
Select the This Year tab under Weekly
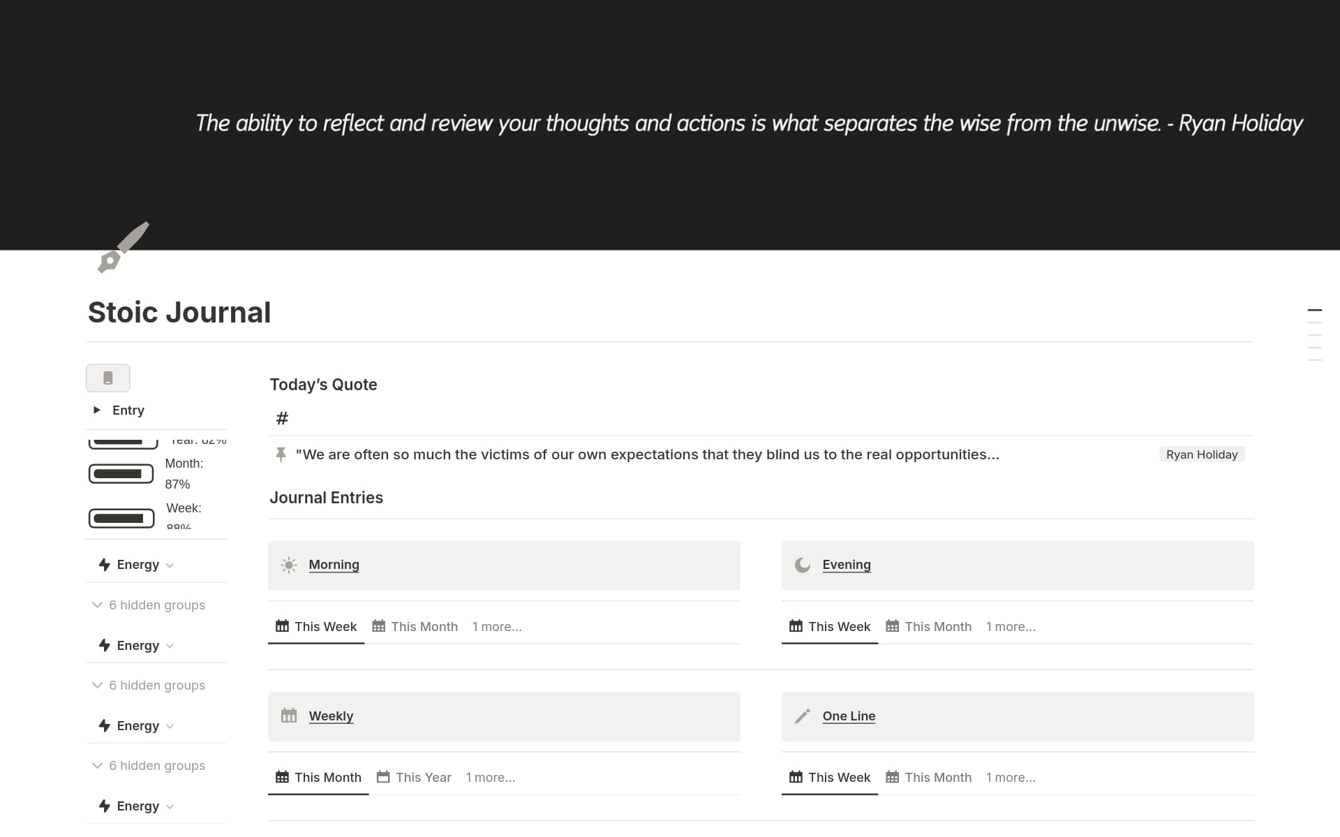tap(423, 776)
